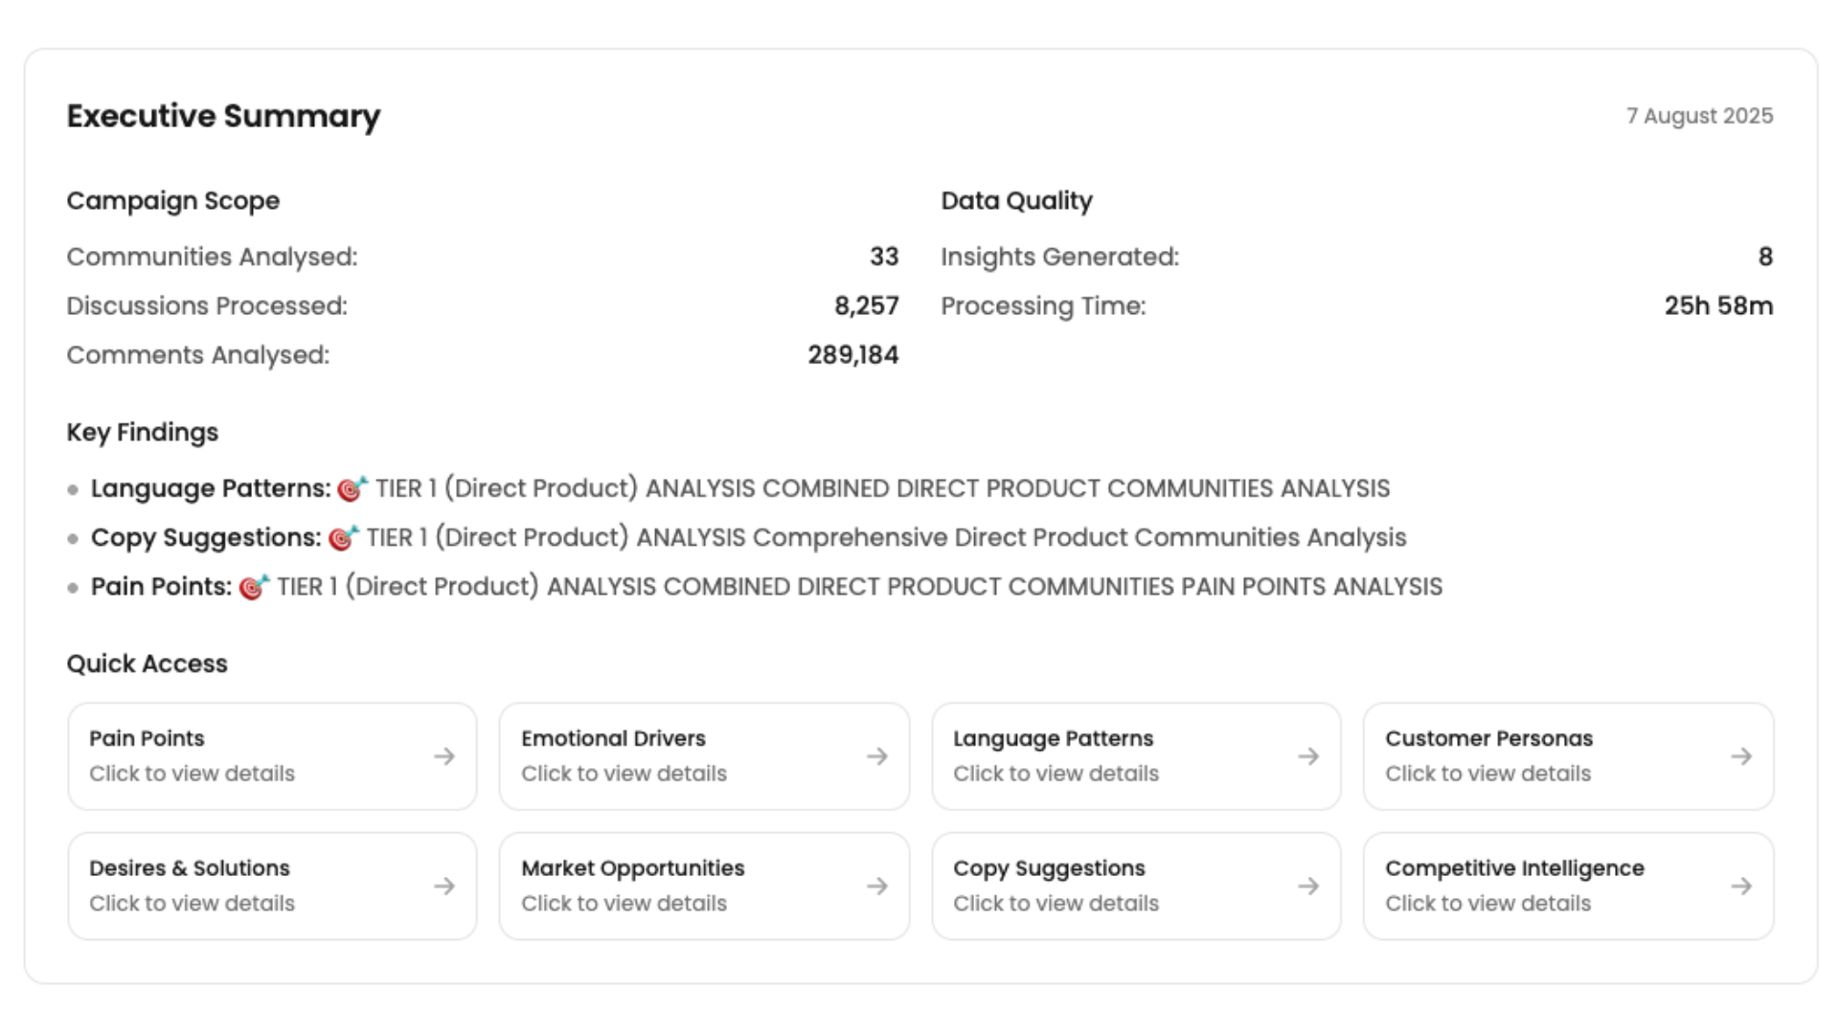Click the target emoji beside Language Patterns finding

(x=352, y=489)
